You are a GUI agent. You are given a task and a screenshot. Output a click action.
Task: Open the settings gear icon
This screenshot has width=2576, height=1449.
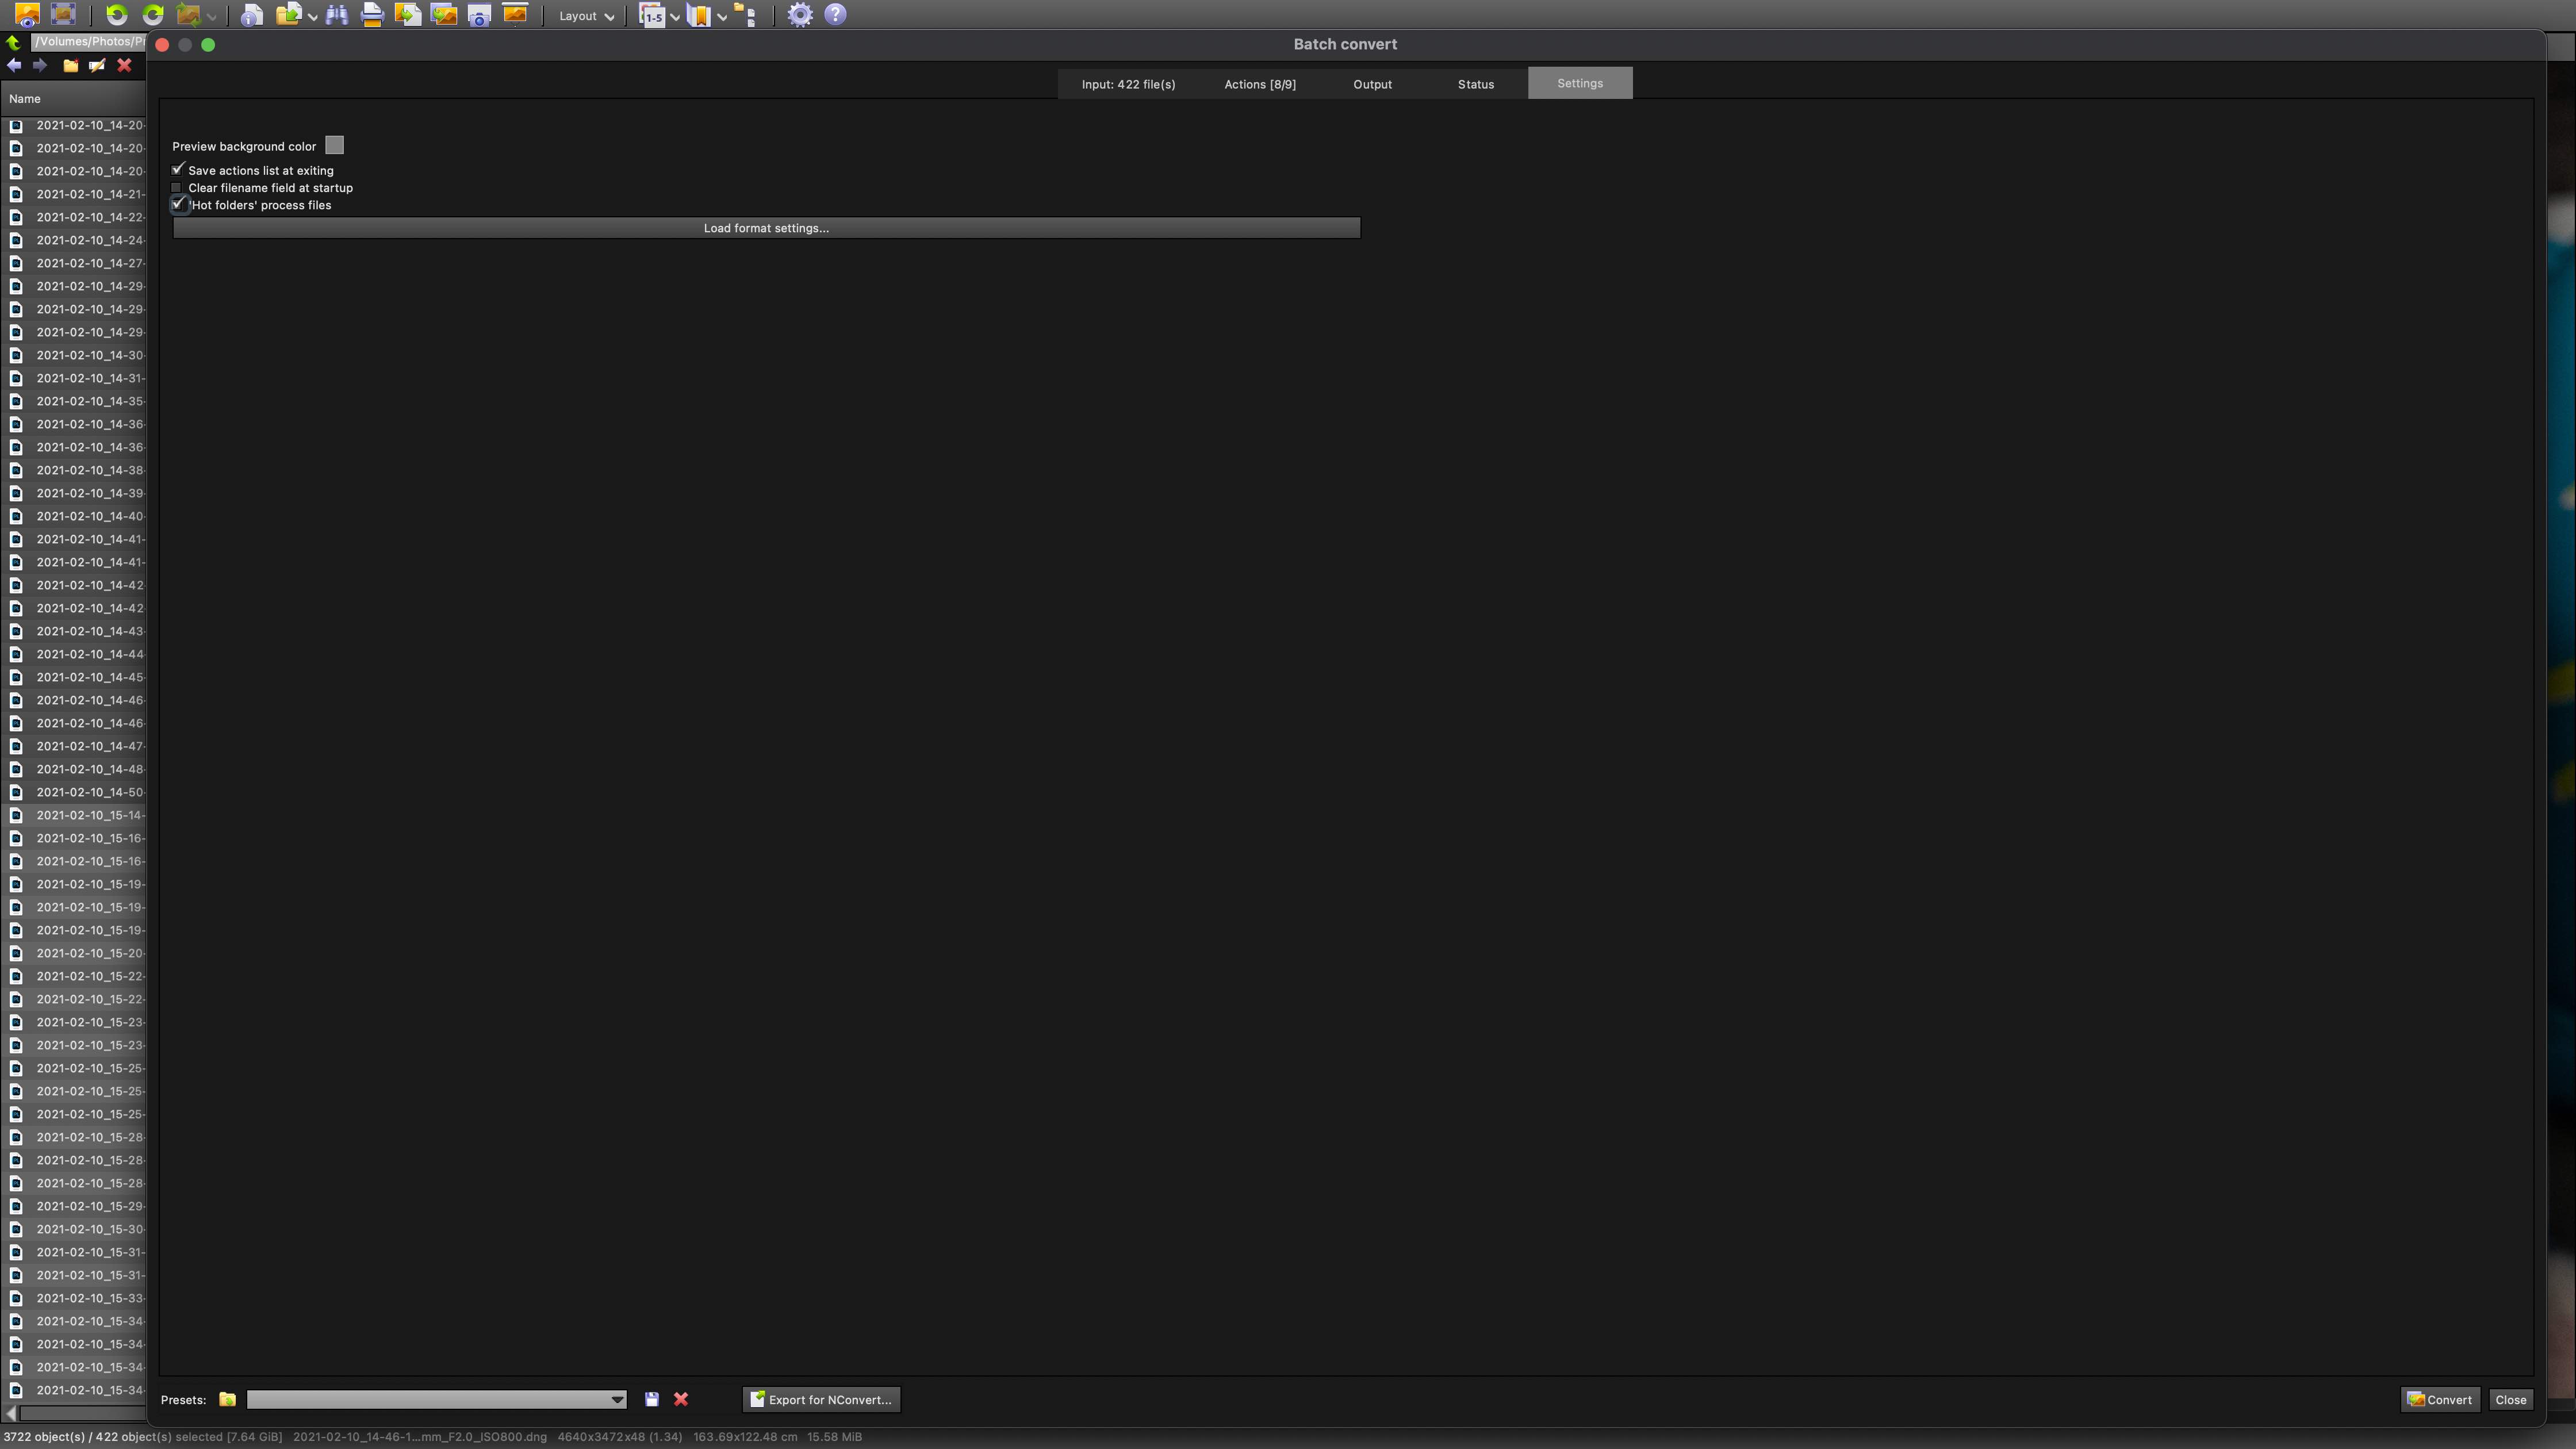tap(799, 15)
